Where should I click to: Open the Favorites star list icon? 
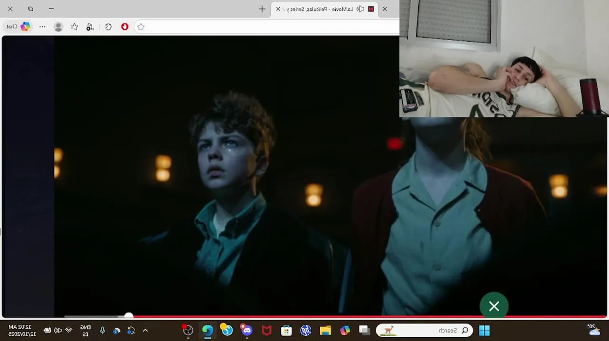[x=74, y=27]
